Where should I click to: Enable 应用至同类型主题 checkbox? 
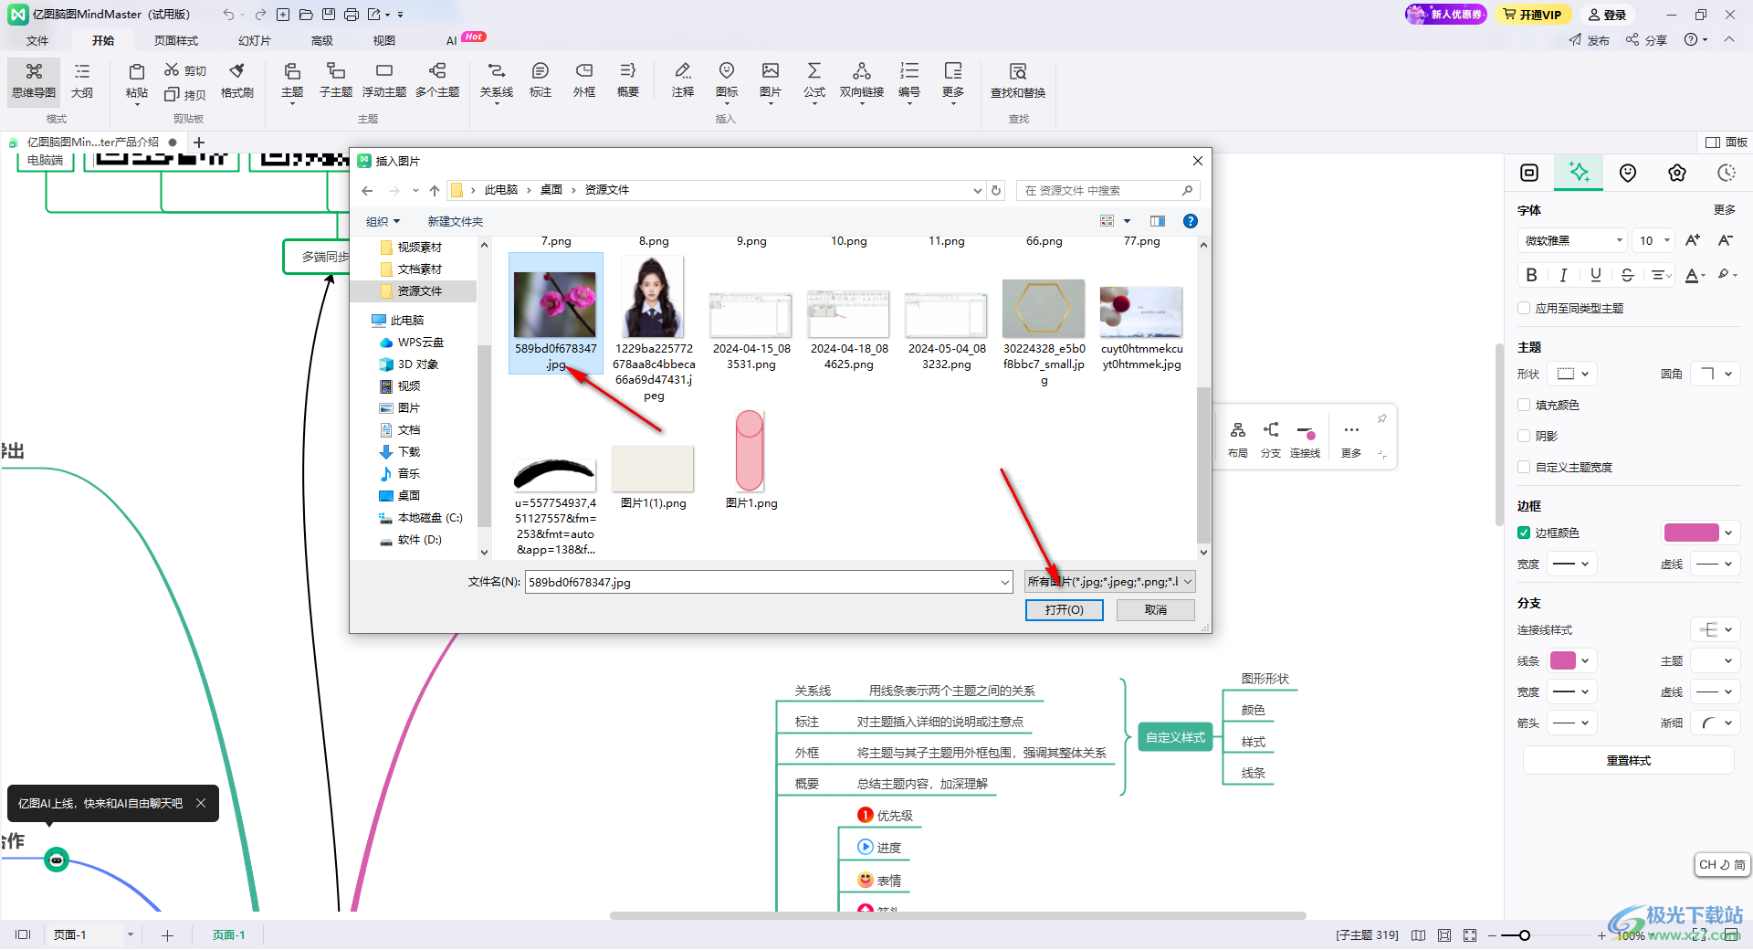[x=1524, y=308]
